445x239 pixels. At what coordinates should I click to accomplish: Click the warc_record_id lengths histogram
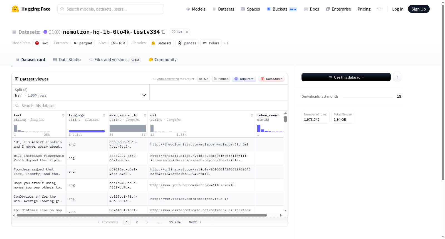click(x=128, y=128)
